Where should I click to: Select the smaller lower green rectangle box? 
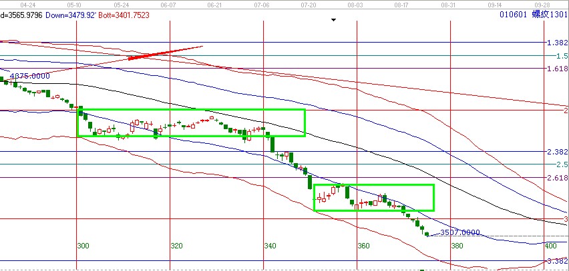[x=374, y=185]
